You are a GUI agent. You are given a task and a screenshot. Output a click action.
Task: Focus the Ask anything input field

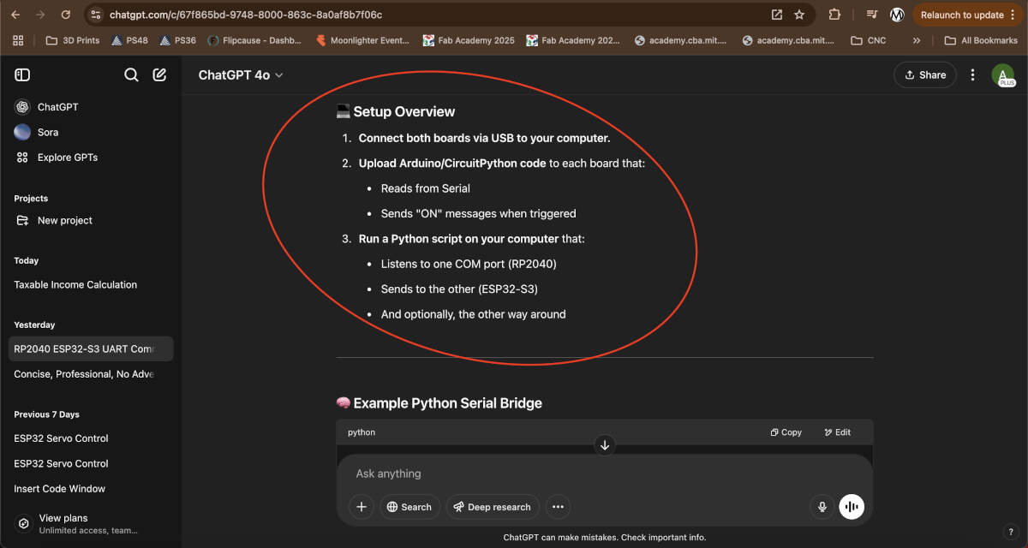(605, 474)
